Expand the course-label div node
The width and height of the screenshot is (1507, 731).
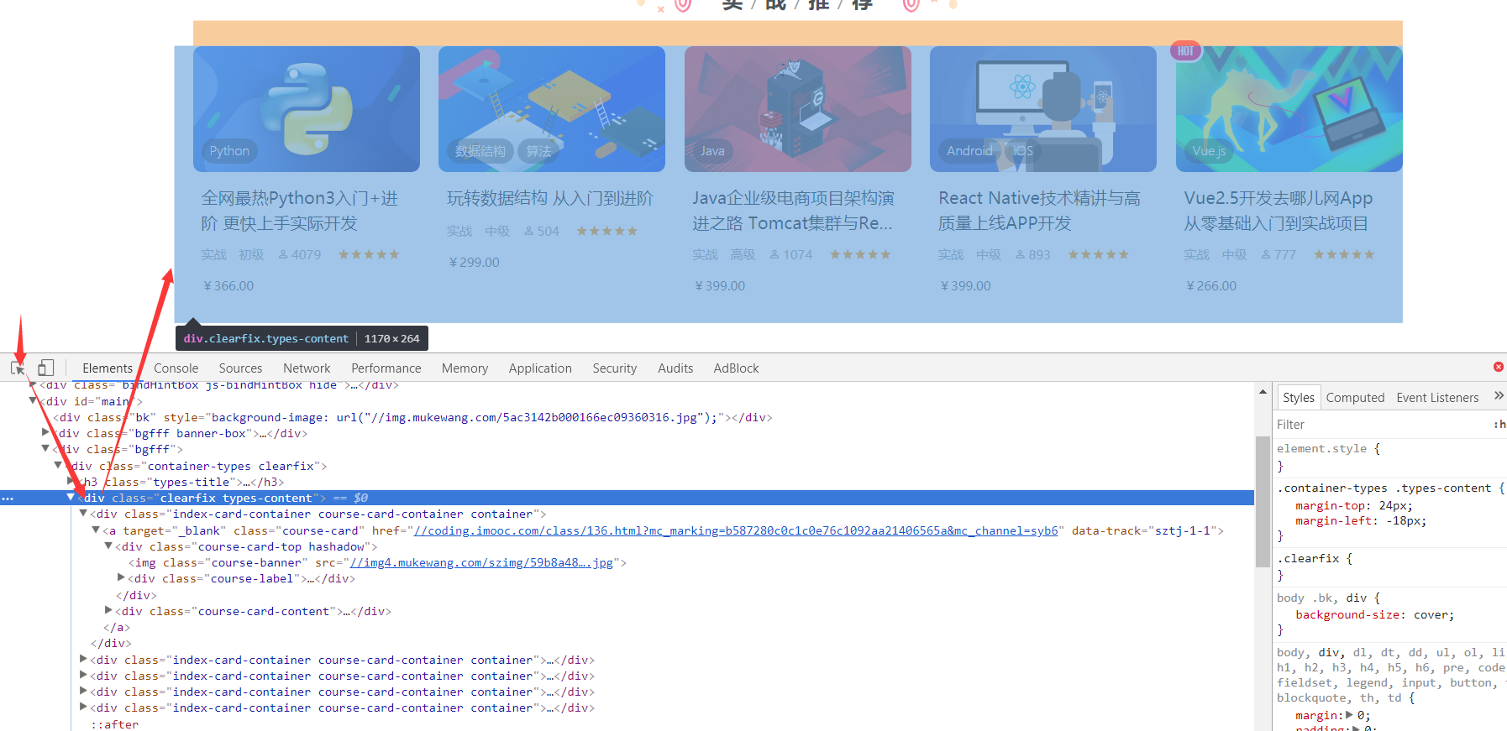[x=121, y=578]
